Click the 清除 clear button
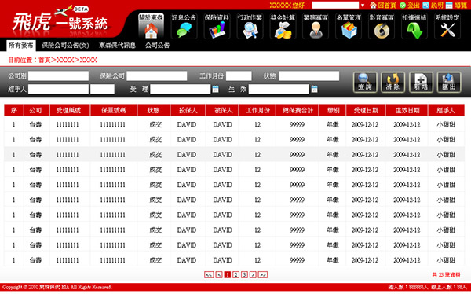 point(393,83)
